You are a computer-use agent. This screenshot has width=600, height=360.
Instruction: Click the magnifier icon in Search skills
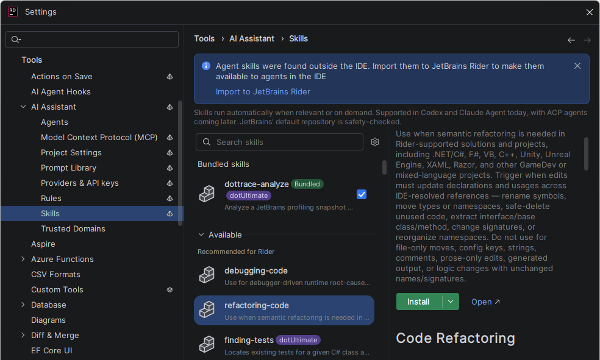[x=207, y=142]
